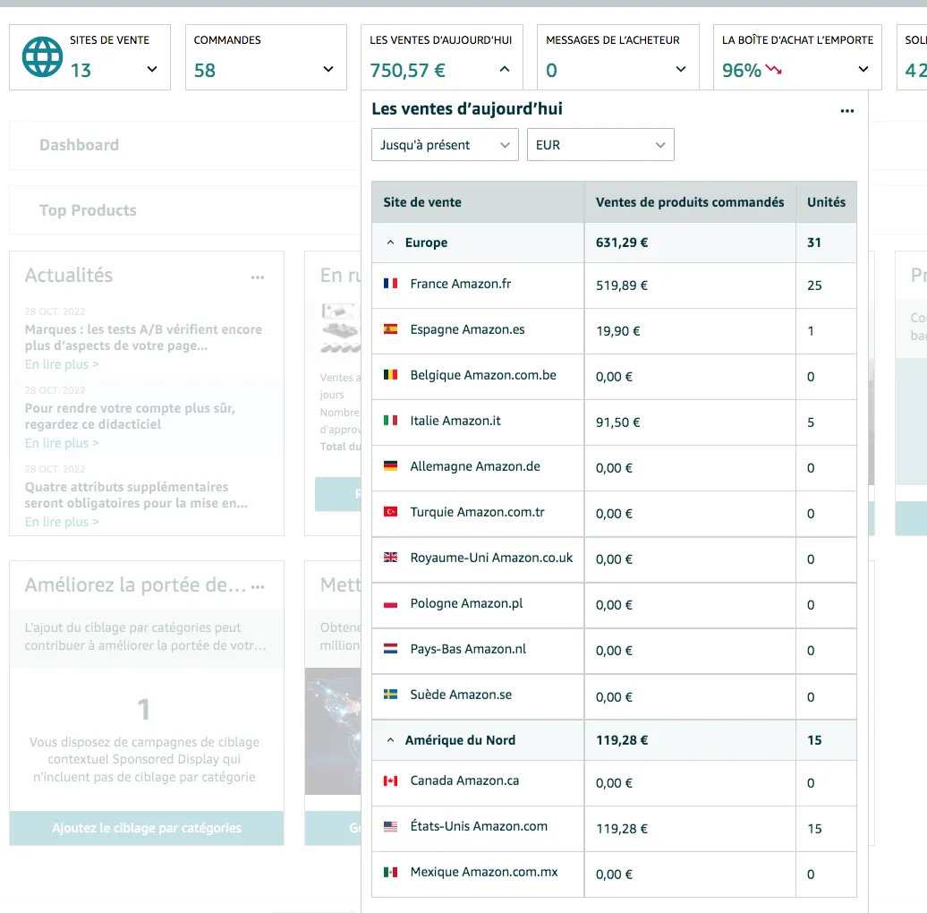Read more on the account security tutorial news
Screen dimensions: 927x913
tap(62, 443)
